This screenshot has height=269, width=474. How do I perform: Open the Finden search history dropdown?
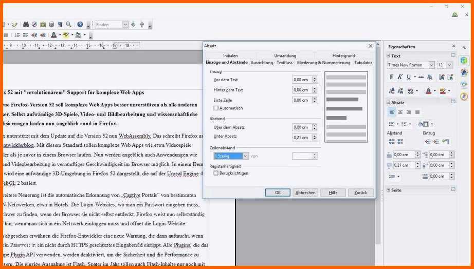coord(125,25)
